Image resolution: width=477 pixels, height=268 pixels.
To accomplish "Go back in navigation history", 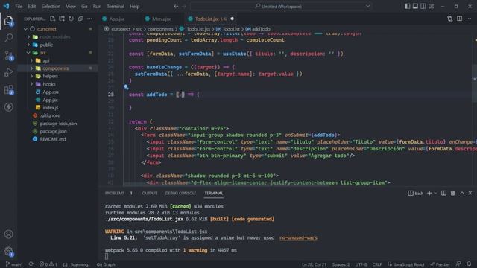I will (x=176, y=6).
